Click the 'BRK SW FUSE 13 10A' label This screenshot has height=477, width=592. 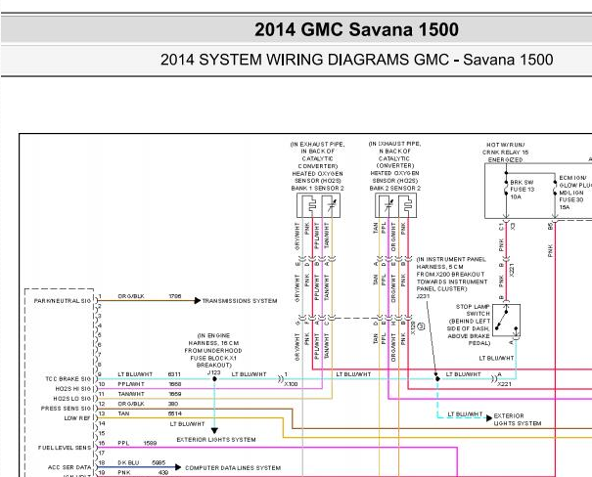[x=523, y=190]
